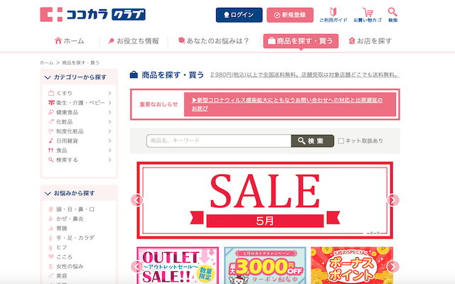455x284 pixels.
Task: Select the くすり category icon
Action: coord(51,93)
